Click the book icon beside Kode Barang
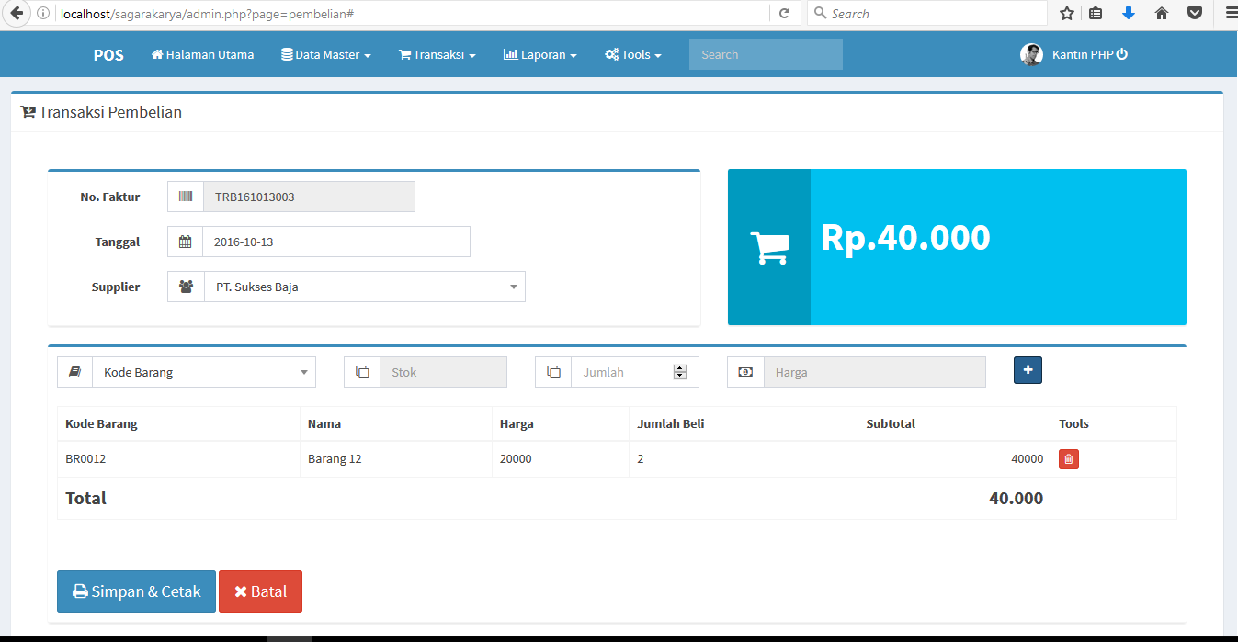This screenshot has height=642, width=1238. [74, 371]
